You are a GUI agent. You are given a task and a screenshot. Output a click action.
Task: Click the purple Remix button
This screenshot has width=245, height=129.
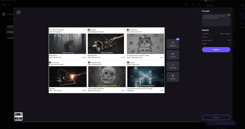[216, 49]
